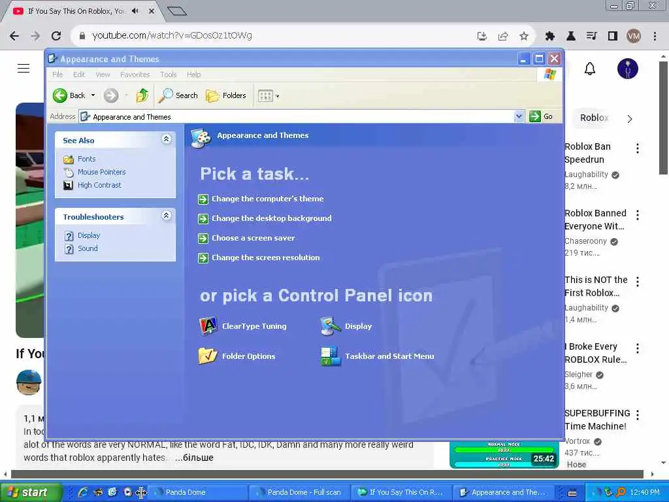The width and height of the screenshot is (669, 502).
Task: Click the Windows flag logo in the menu bar
Action: point(550,75)
